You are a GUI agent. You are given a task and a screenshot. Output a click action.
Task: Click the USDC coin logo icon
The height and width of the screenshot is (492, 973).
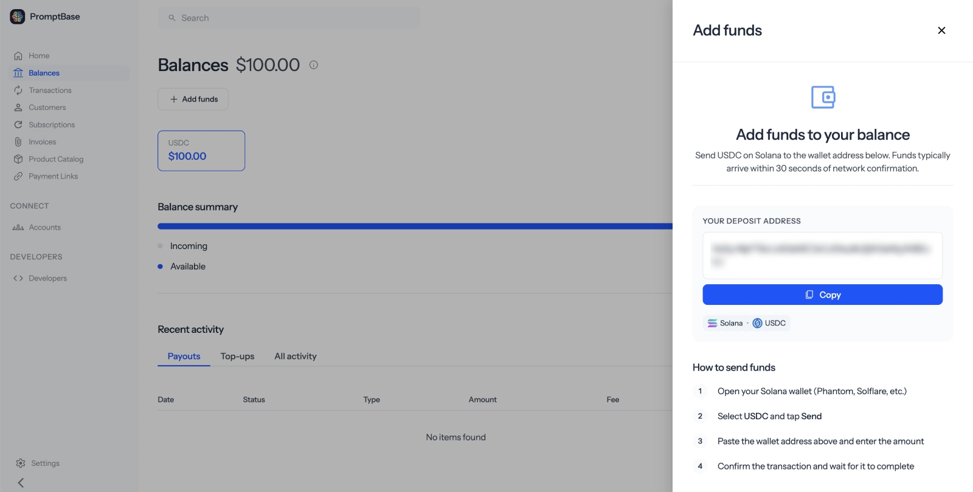point(757,323)
